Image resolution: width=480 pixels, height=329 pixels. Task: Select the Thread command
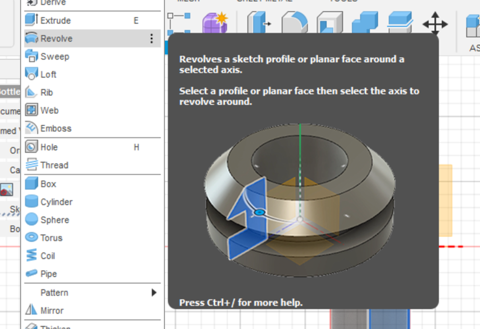(x=92, y=165)
